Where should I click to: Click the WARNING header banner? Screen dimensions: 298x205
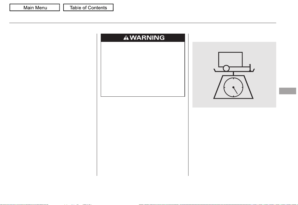[143, 38]
